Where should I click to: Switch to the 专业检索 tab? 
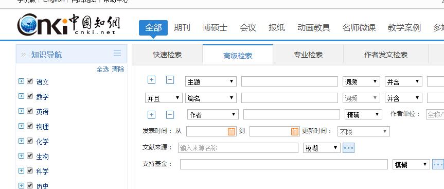[x=308, y=55]
